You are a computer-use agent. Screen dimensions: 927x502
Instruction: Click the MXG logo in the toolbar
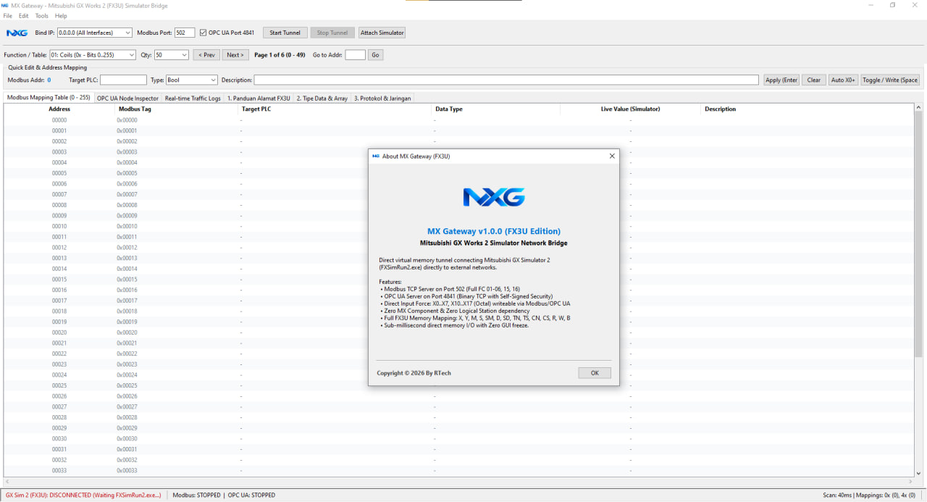click(x=17, y=33)
